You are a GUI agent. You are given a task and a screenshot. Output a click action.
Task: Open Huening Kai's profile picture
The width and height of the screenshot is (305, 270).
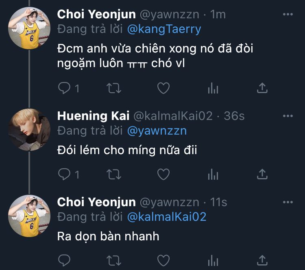click(29, 130)
